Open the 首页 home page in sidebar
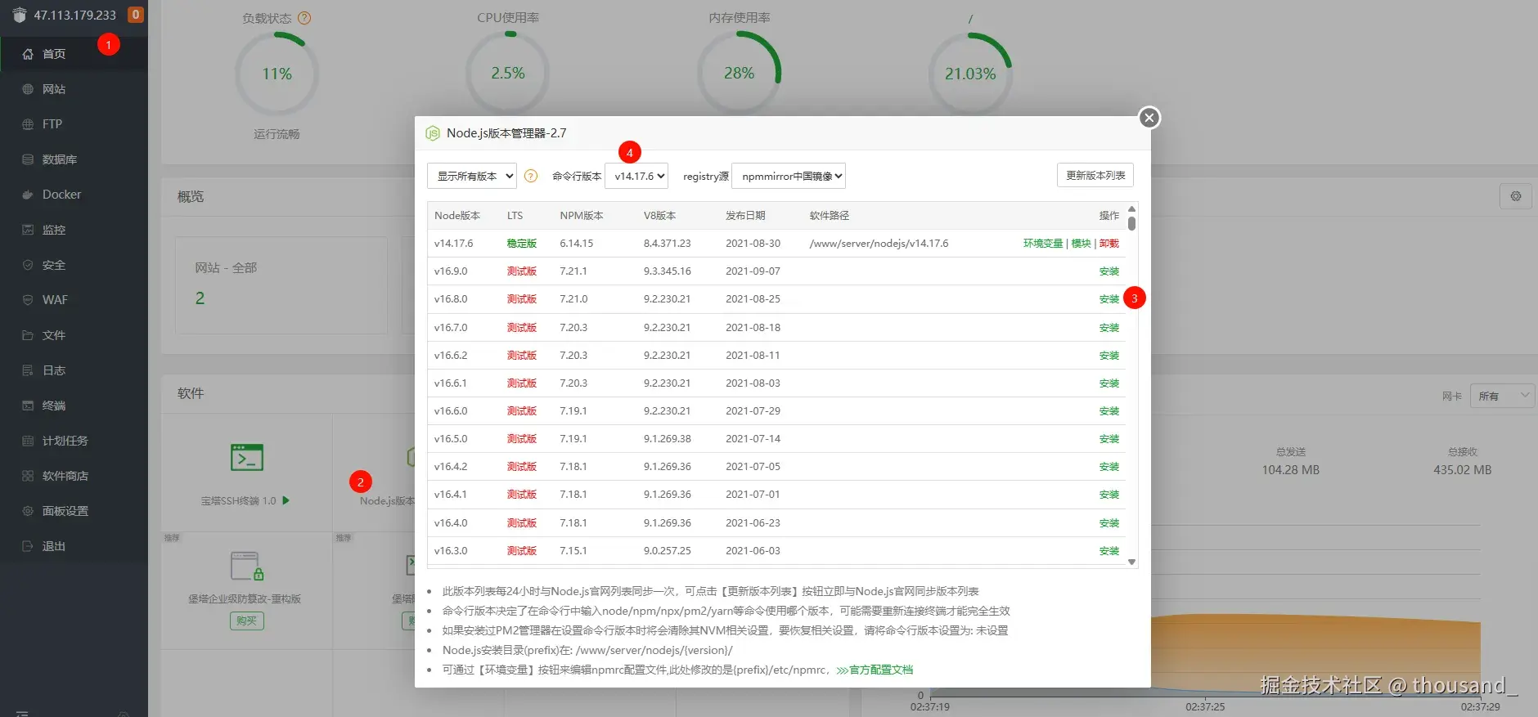The height and width of the screenshot is (717, 1538). click(54, 54)
